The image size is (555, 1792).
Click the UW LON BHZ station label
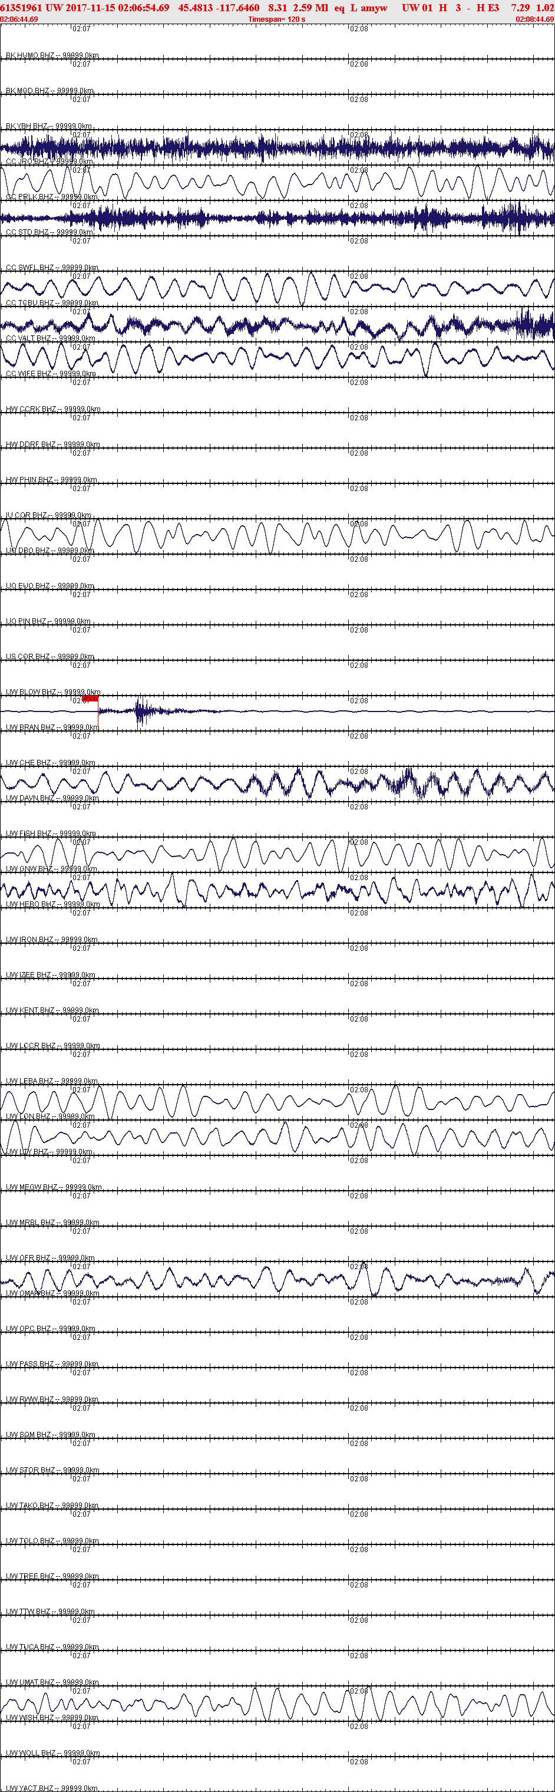click(50, 1116)
